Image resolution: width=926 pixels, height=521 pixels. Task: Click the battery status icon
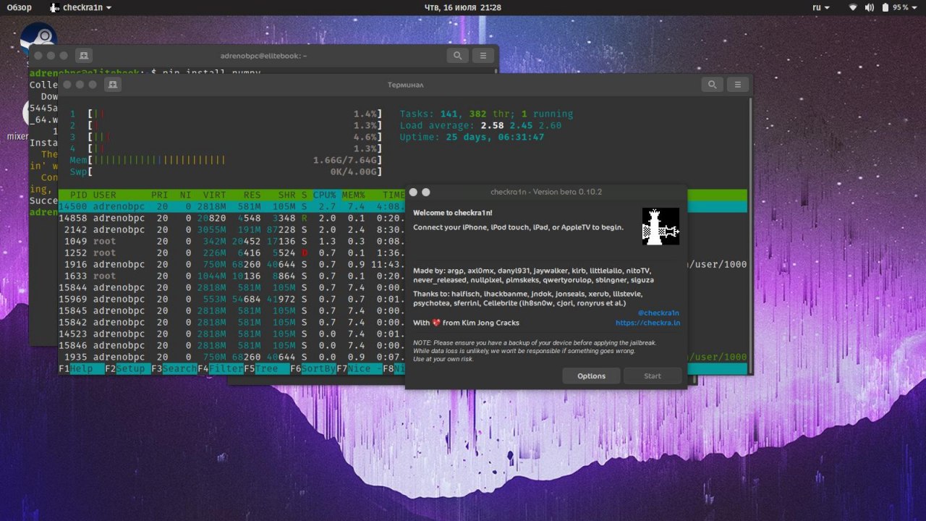tap(885, 7)
